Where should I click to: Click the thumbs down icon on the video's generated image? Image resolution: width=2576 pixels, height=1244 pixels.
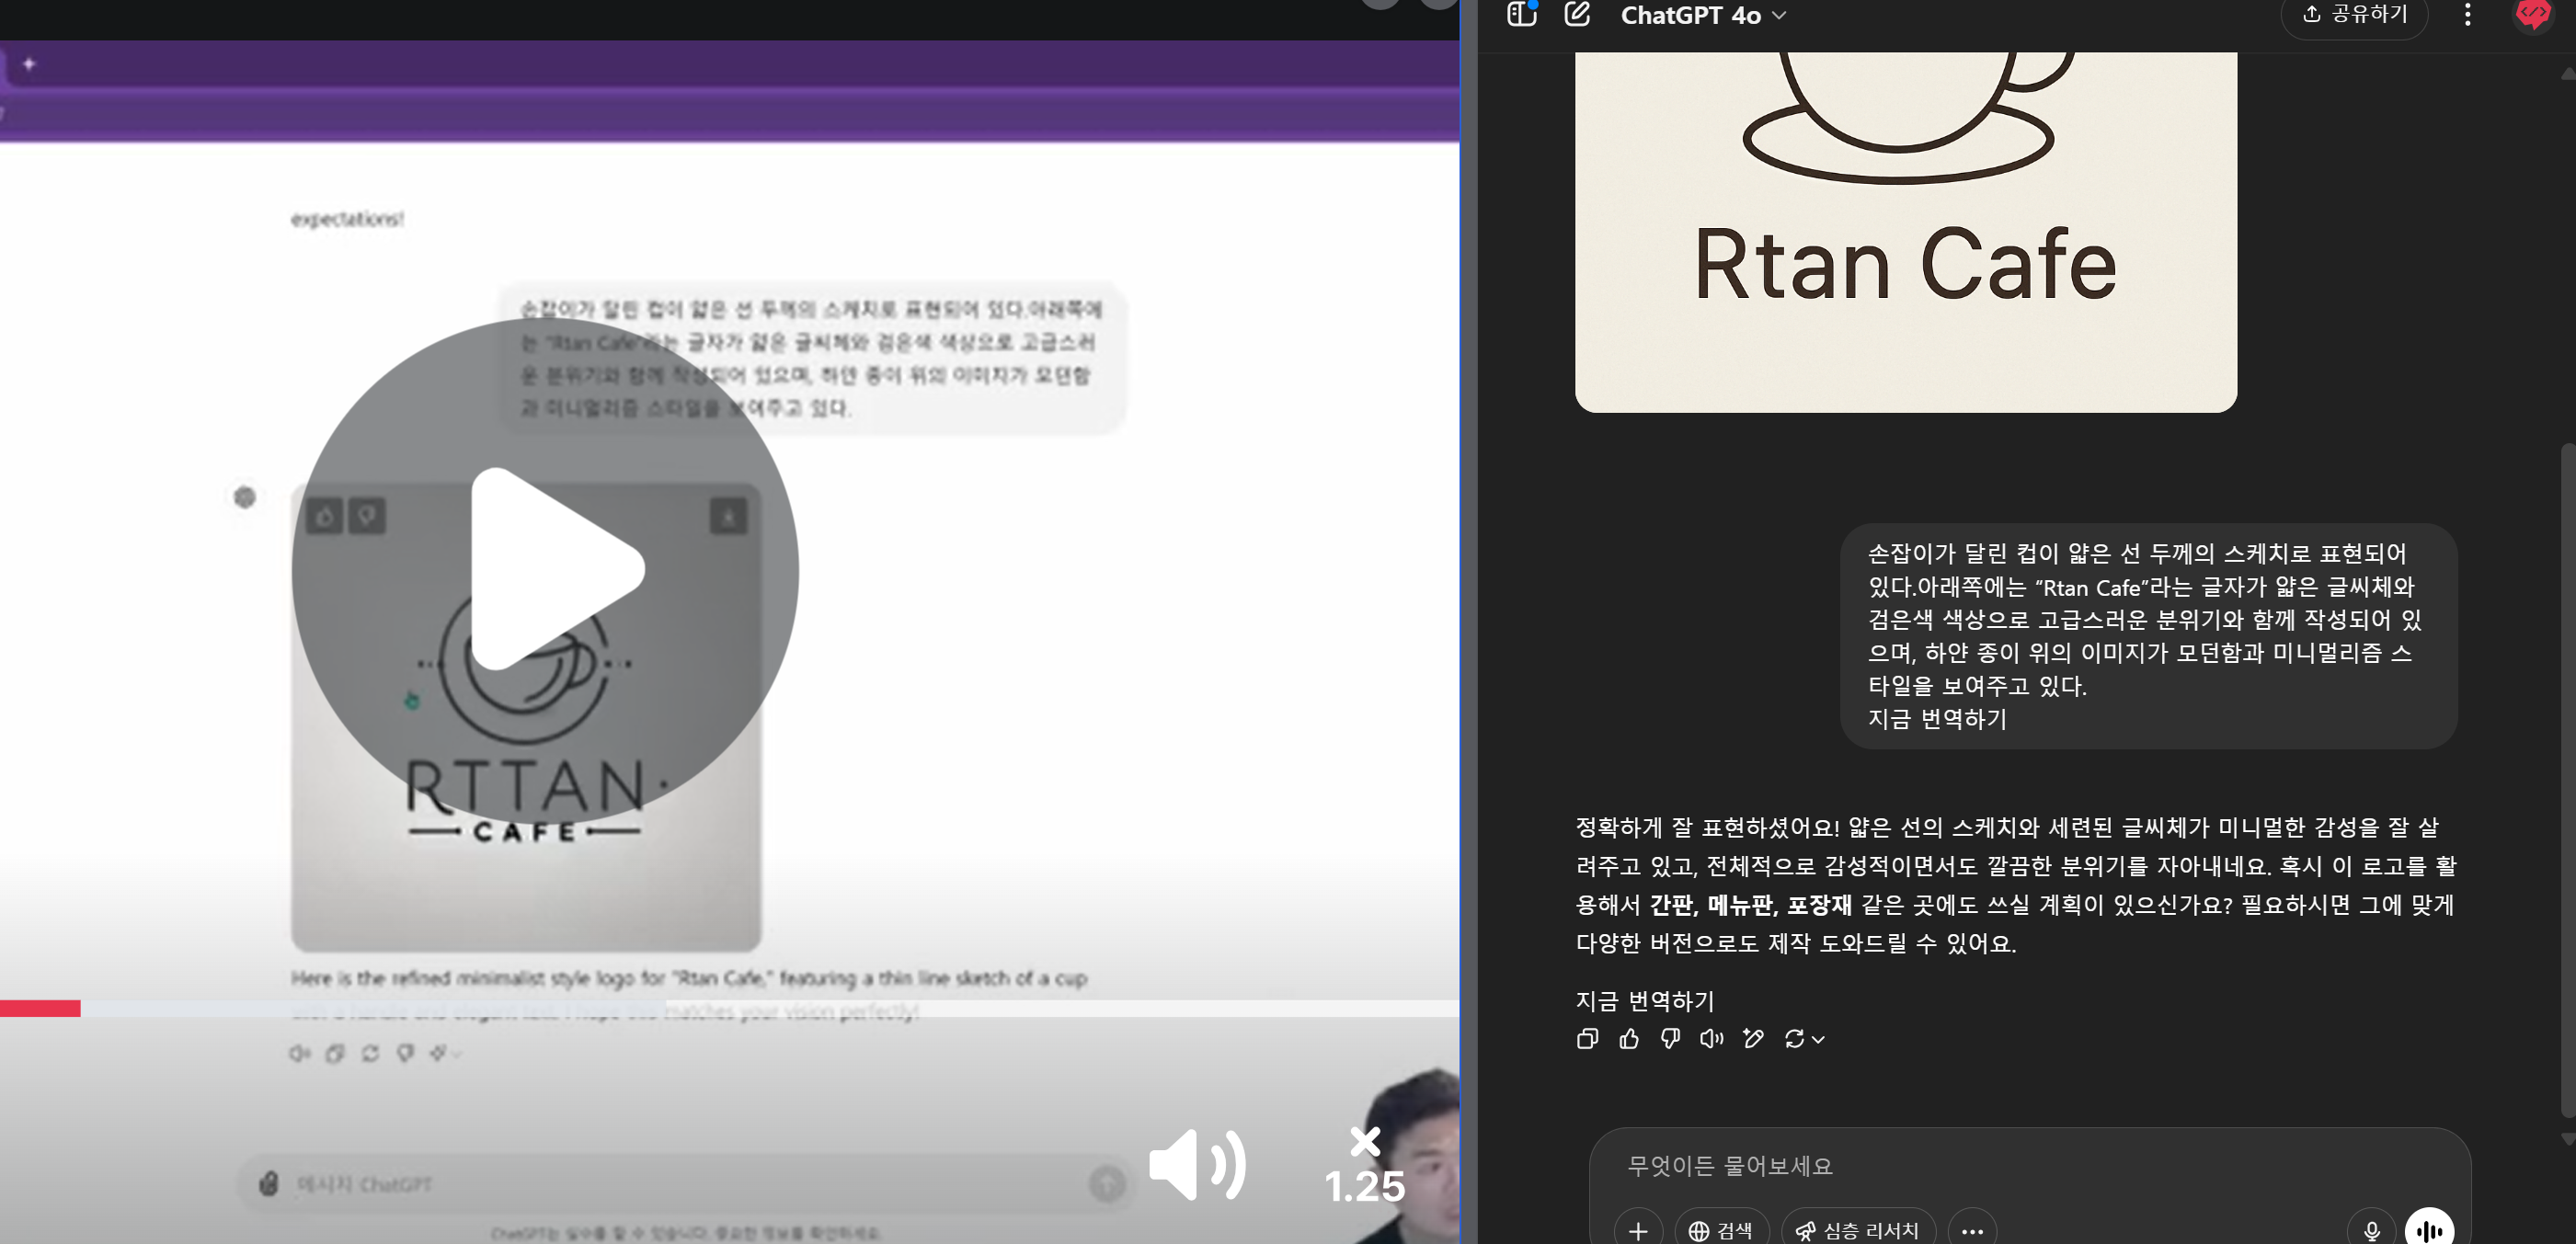click(x=367, y=516)
